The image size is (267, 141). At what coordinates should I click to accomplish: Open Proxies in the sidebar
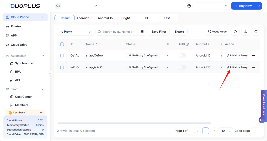(x=16, y=26)
